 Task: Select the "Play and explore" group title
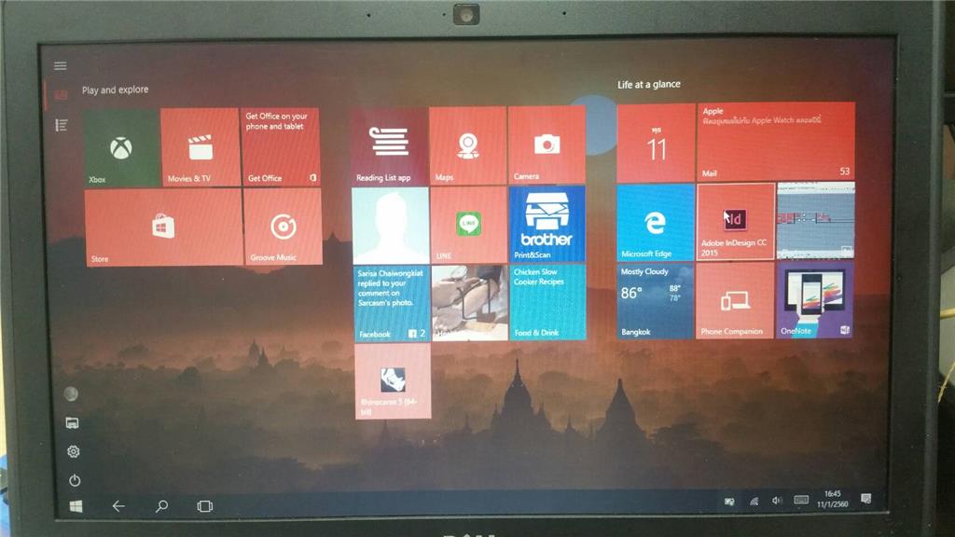coord(115,89)
